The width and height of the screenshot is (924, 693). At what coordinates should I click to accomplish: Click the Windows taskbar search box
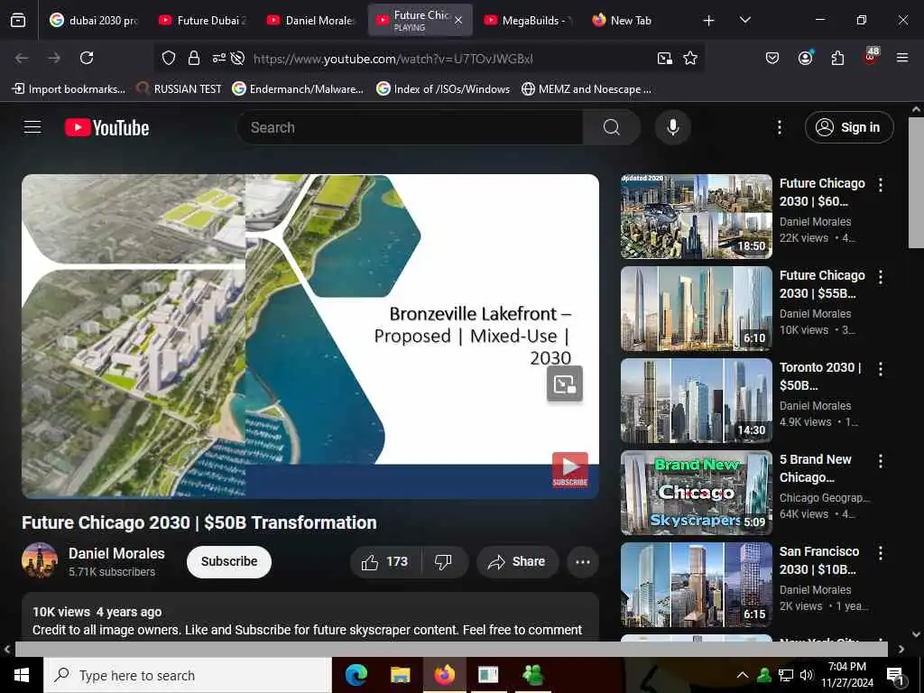click(x=188, y=675)
